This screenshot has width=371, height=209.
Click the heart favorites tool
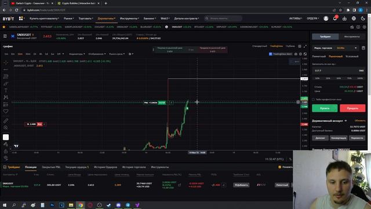tap(6, 111)
